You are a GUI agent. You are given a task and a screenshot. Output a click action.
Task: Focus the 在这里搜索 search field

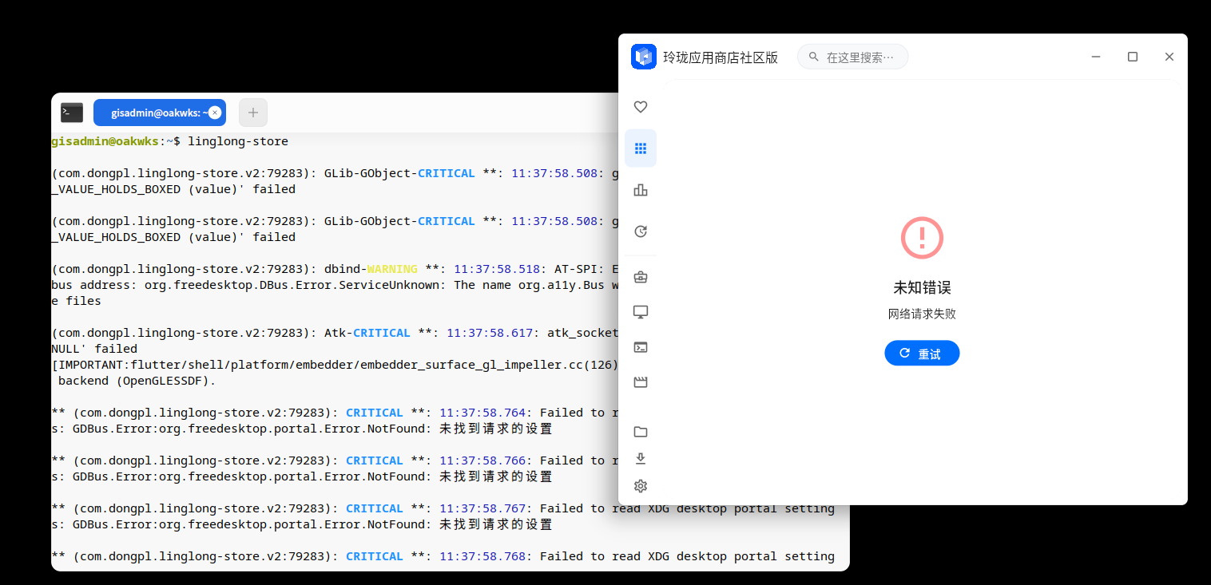pyautogui.click(x=852, y=57)
